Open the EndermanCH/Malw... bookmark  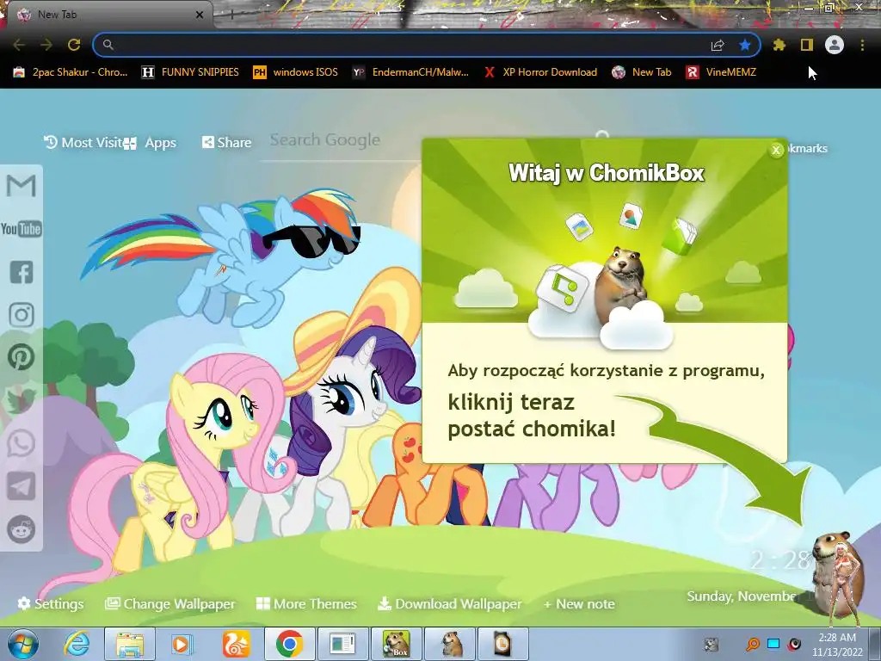410,72
